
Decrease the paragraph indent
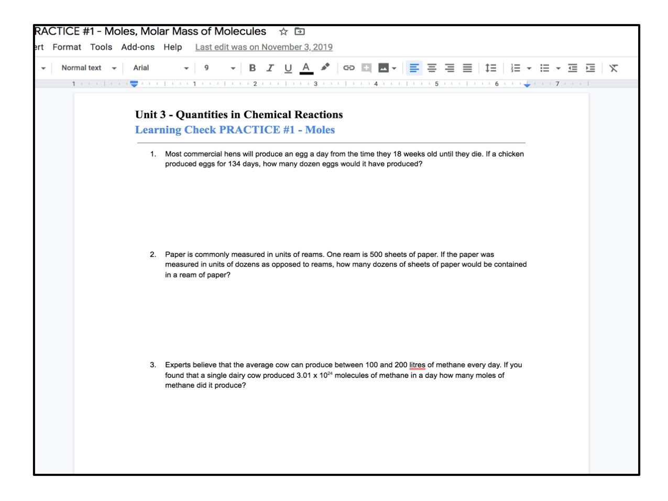tap(573, 68)
